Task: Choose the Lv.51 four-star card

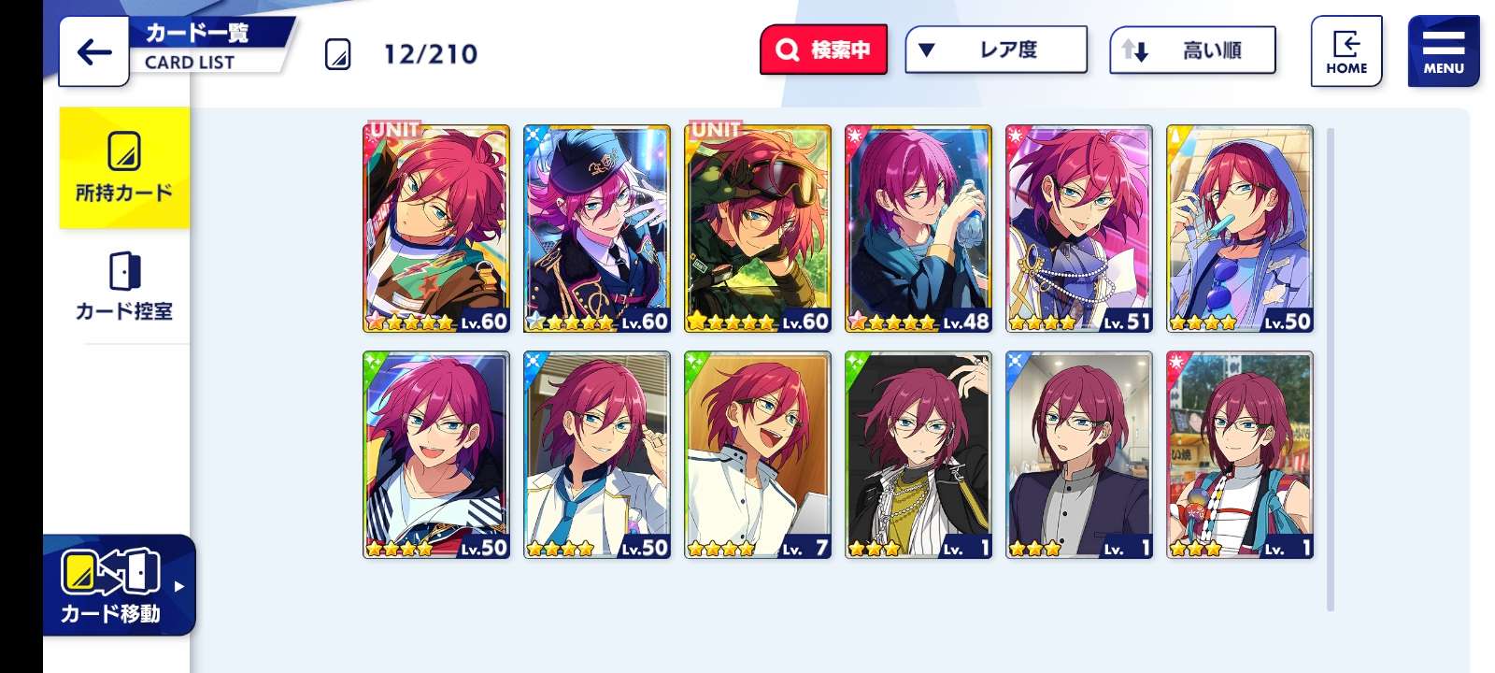Action: [x=1079, y=229]
